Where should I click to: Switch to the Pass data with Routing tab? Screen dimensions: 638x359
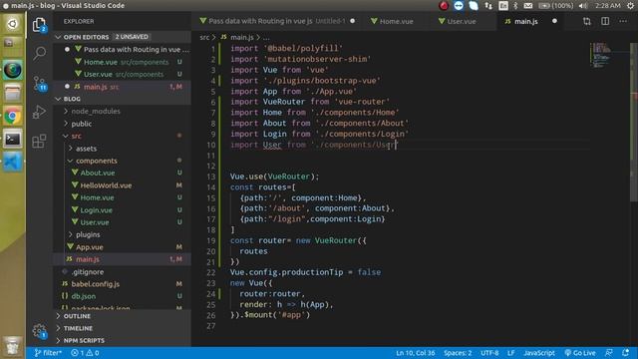click(277, 21)
